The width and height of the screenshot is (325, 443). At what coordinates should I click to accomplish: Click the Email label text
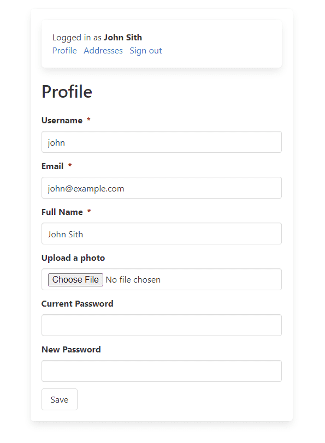[52, 166]
